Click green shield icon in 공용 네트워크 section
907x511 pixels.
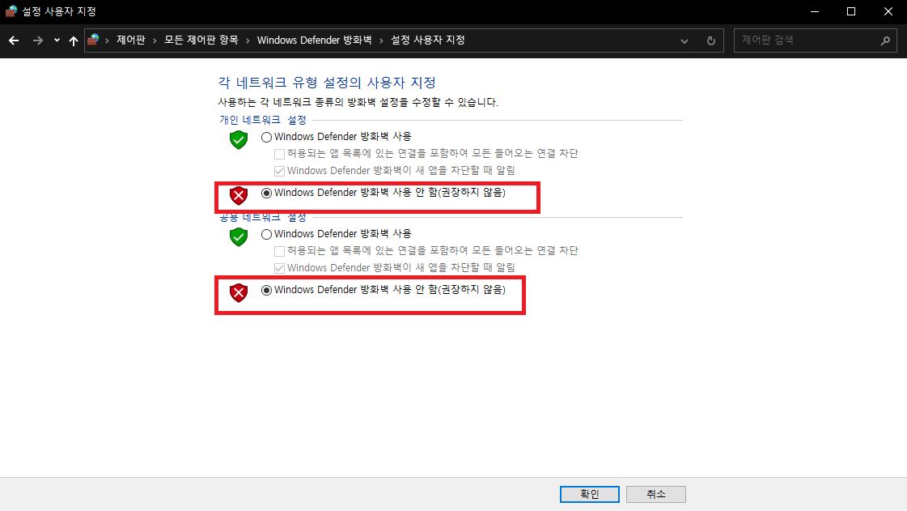[x=239, y=236]
